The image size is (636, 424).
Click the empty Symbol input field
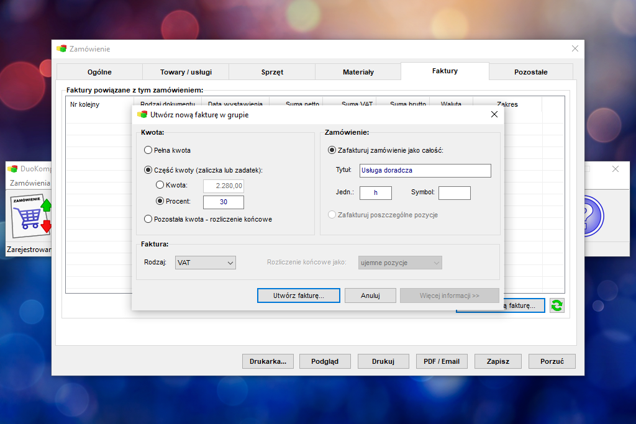[454, 193]
